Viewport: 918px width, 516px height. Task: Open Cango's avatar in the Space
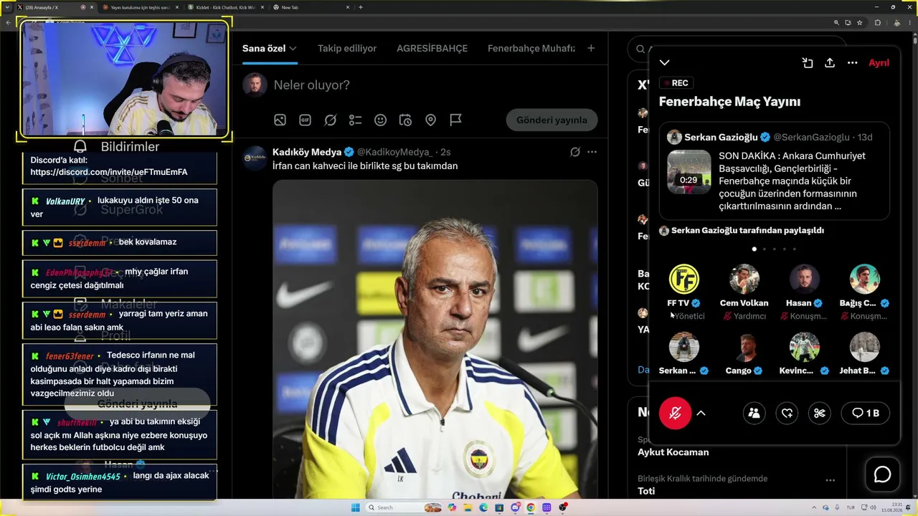point(744,347)
